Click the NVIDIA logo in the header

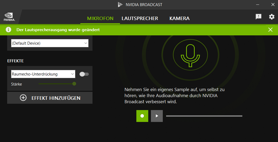(10, 17)
